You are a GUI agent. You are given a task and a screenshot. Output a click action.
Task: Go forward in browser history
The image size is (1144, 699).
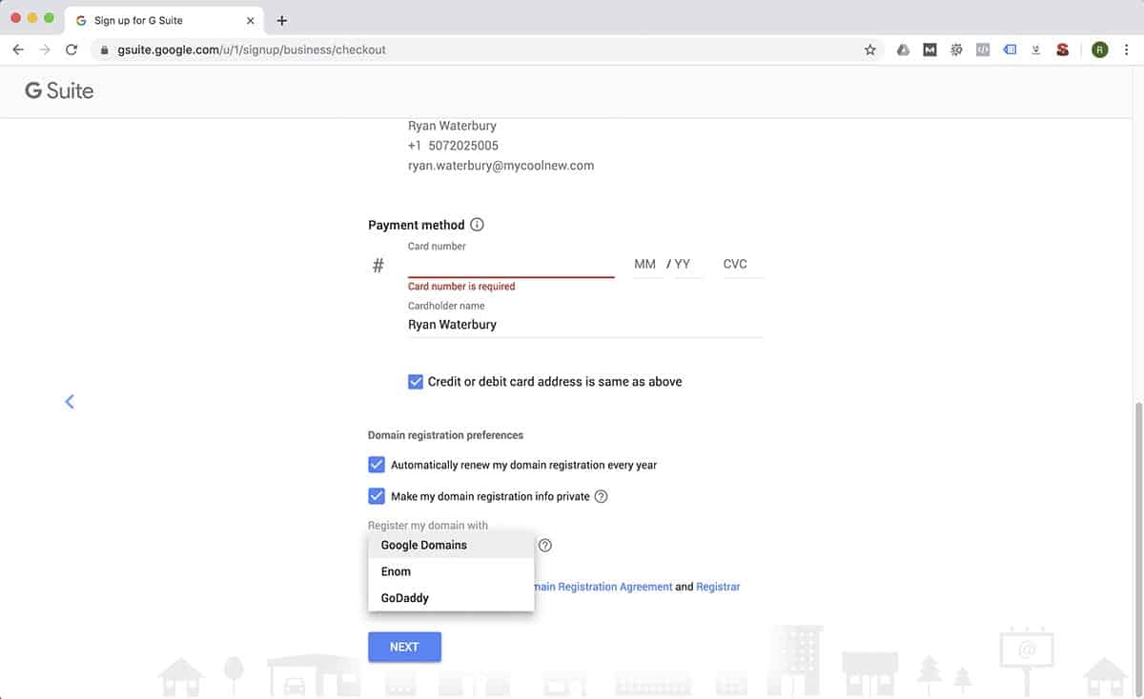(45, 50)
